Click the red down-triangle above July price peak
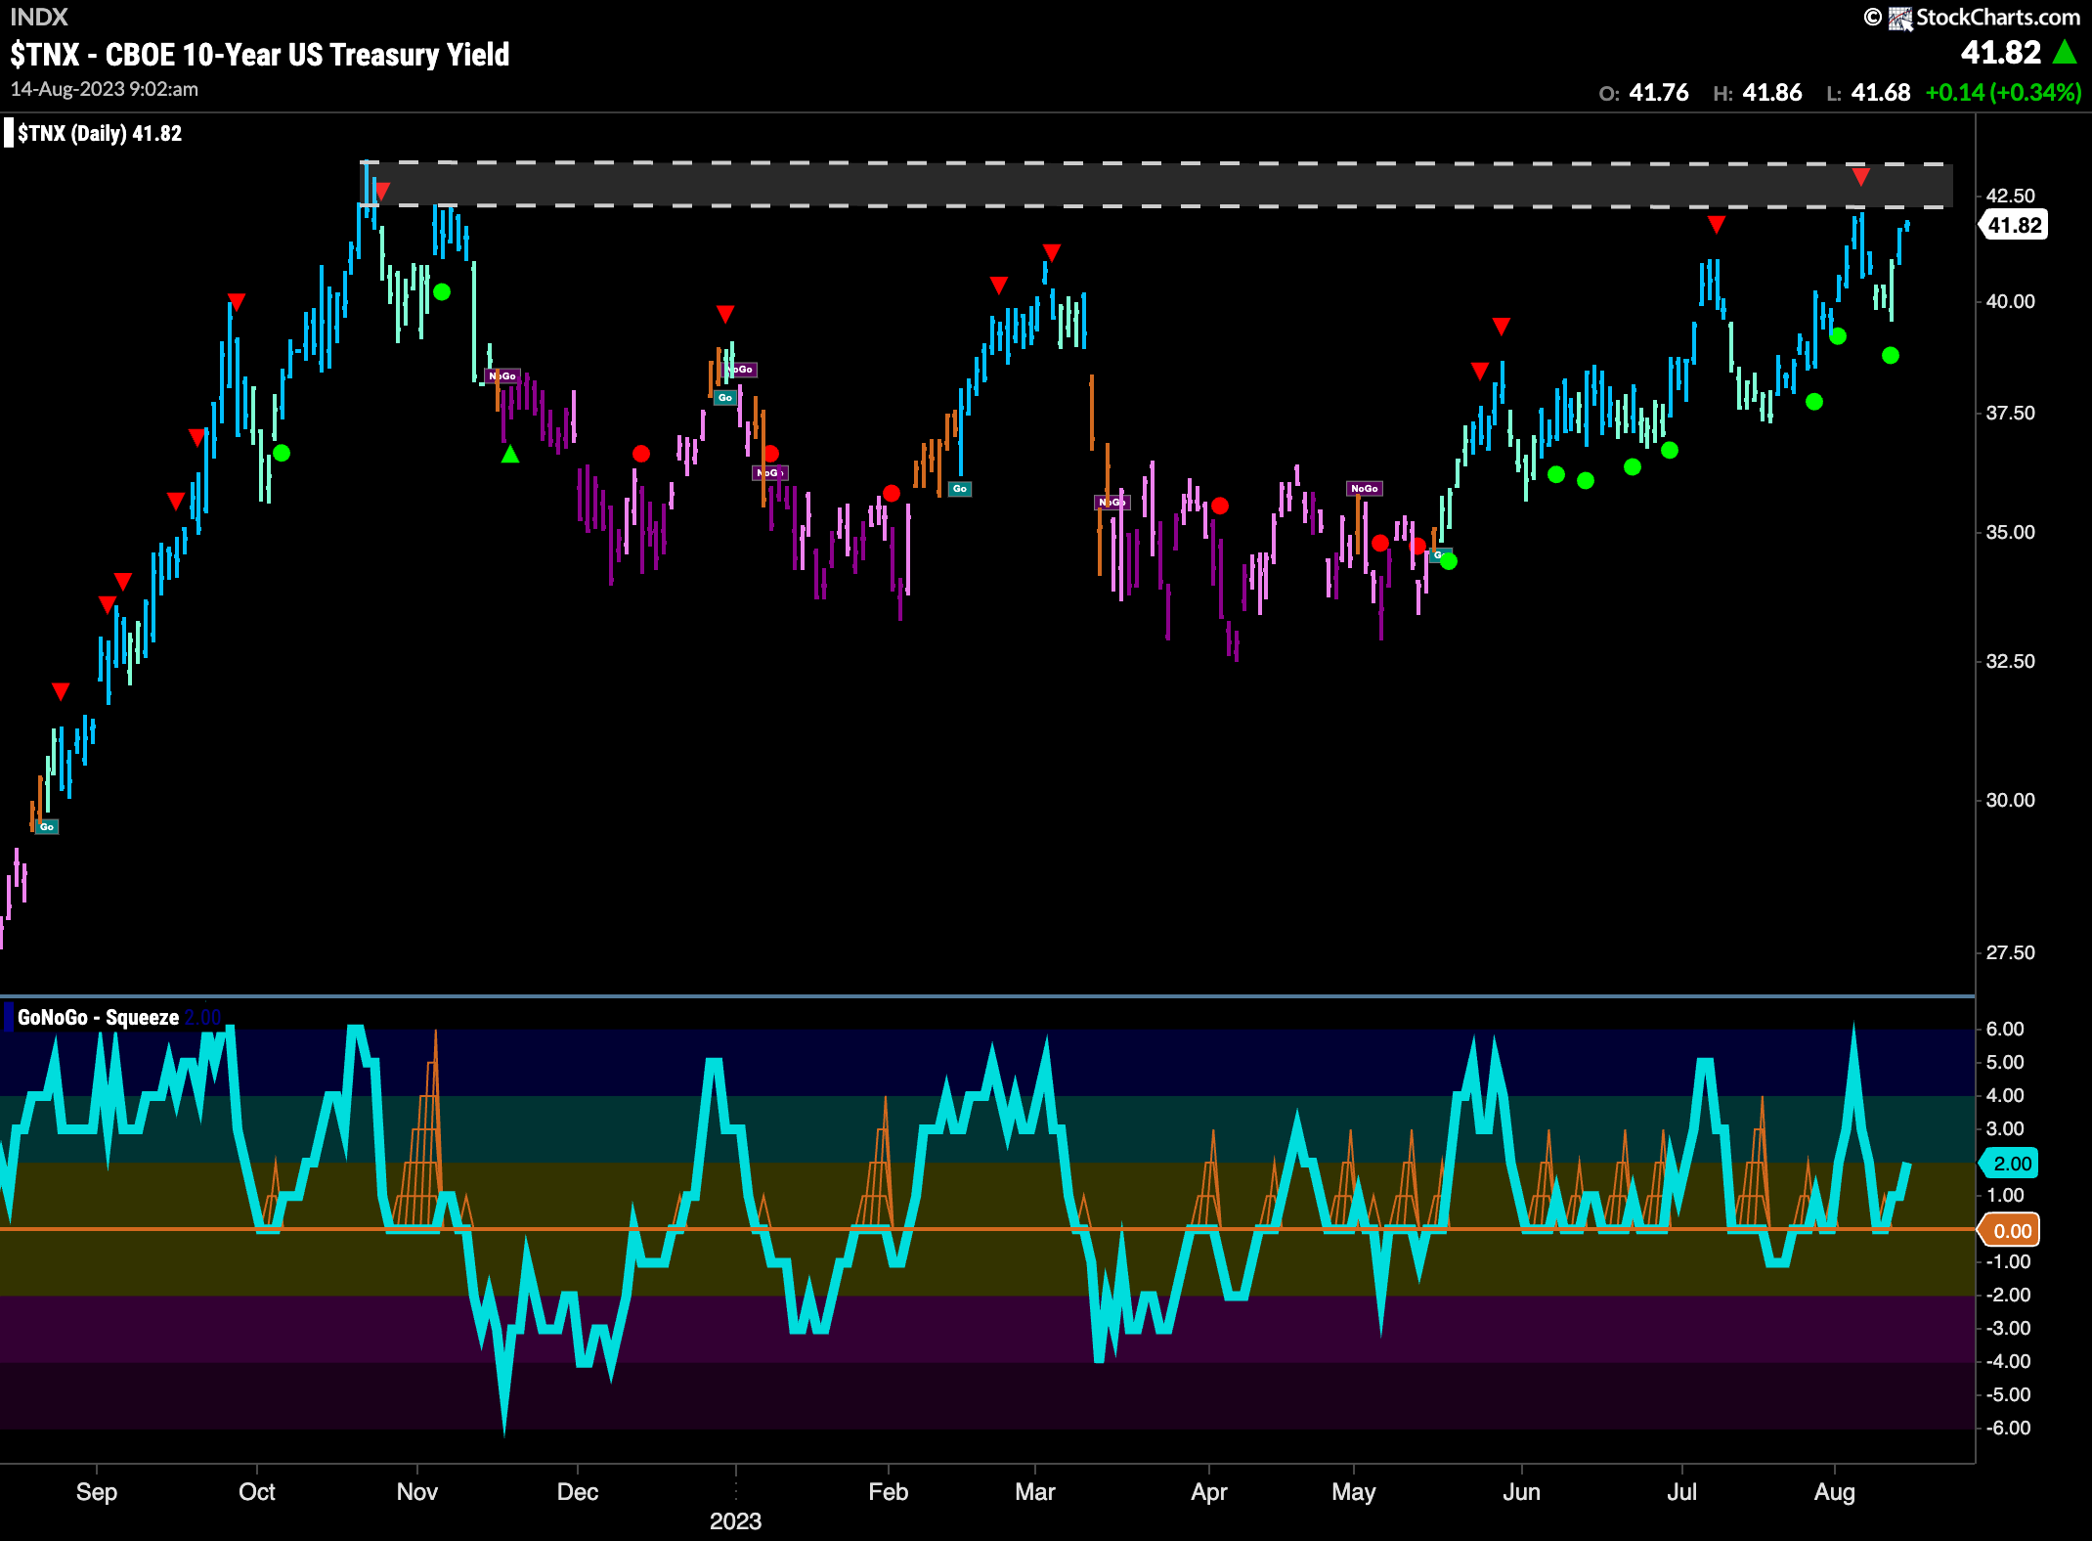Image resolution: width=2092 pixels, height=1541 pixels. [x=1717, y=225]
